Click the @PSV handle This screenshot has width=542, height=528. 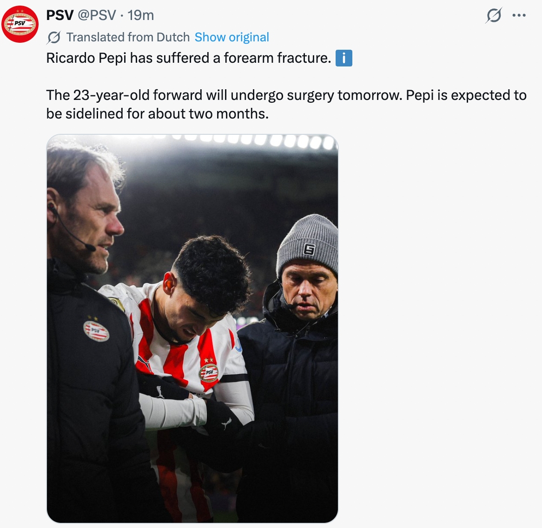coord(97,15)
